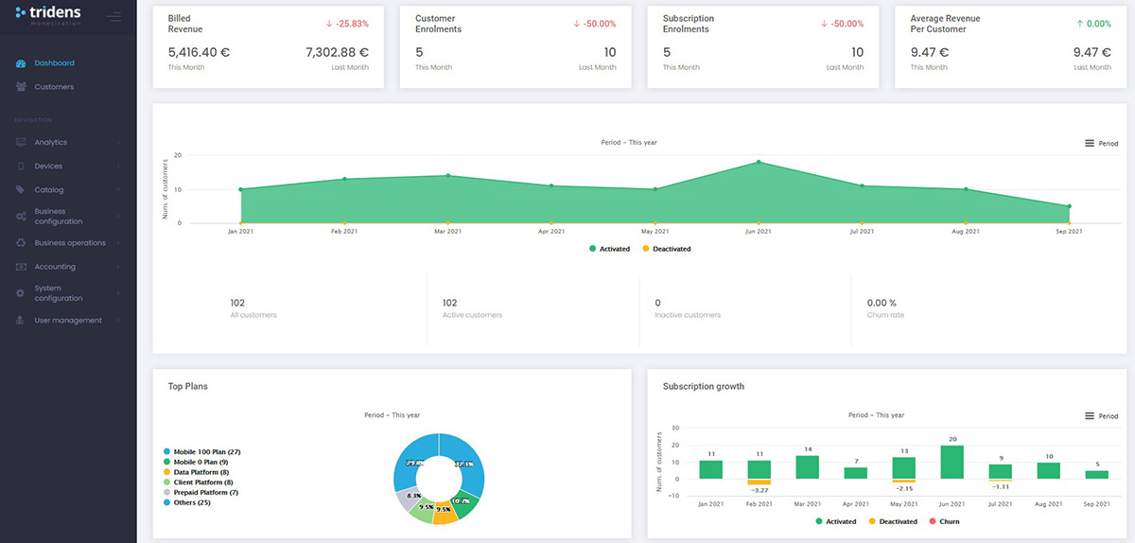Click the Accounting money icon
1135x543 pixels.
coord(21,267)
